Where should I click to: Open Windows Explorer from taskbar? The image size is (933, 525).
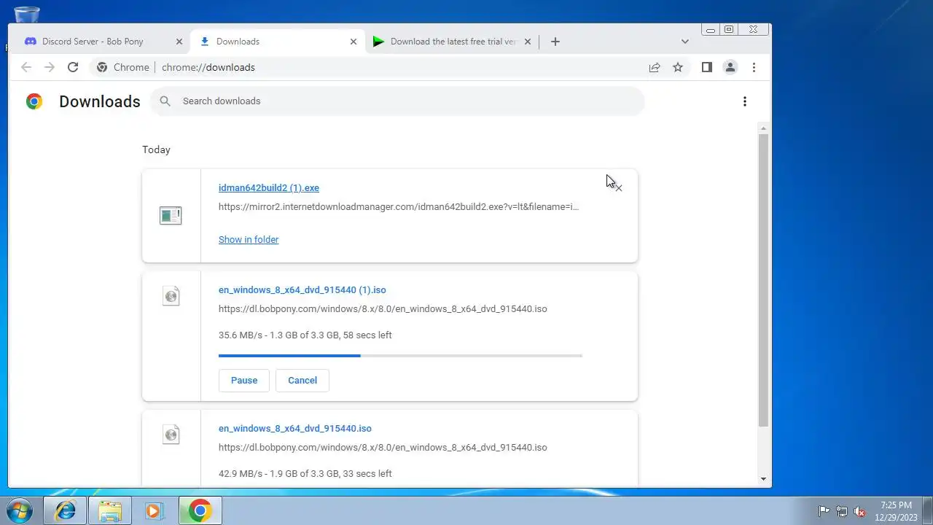coord(110,511)
